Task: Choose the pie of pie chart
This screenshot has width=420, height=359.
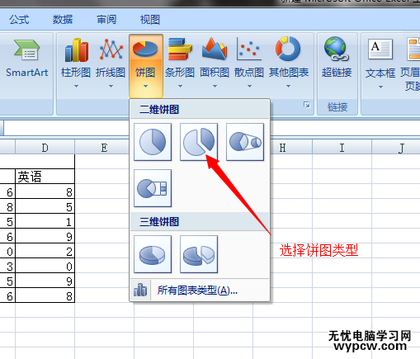Action: click(x=245, y=142)
